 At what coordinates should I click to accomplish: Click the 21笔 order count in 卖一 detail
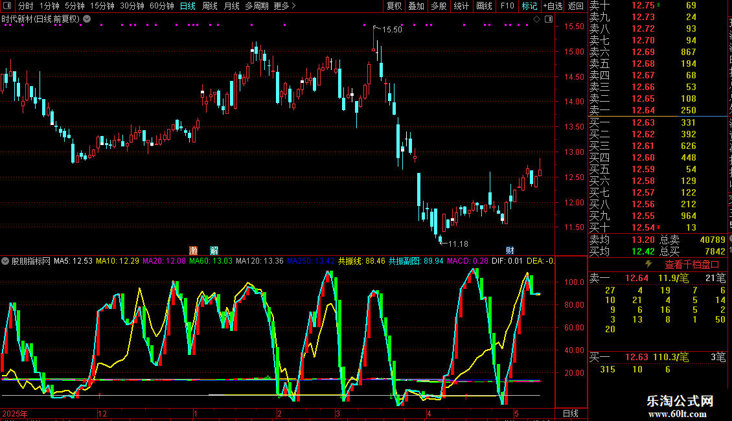pyautogui.click(x=716, y=278)
